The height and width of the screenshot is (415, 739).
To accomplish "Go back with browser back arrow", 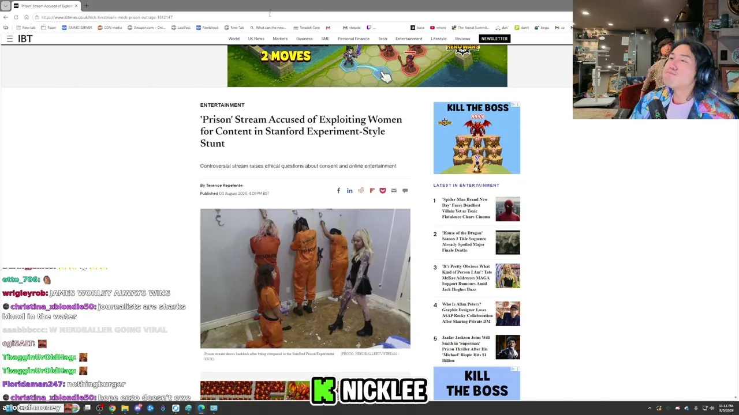I will coord(6,17).
